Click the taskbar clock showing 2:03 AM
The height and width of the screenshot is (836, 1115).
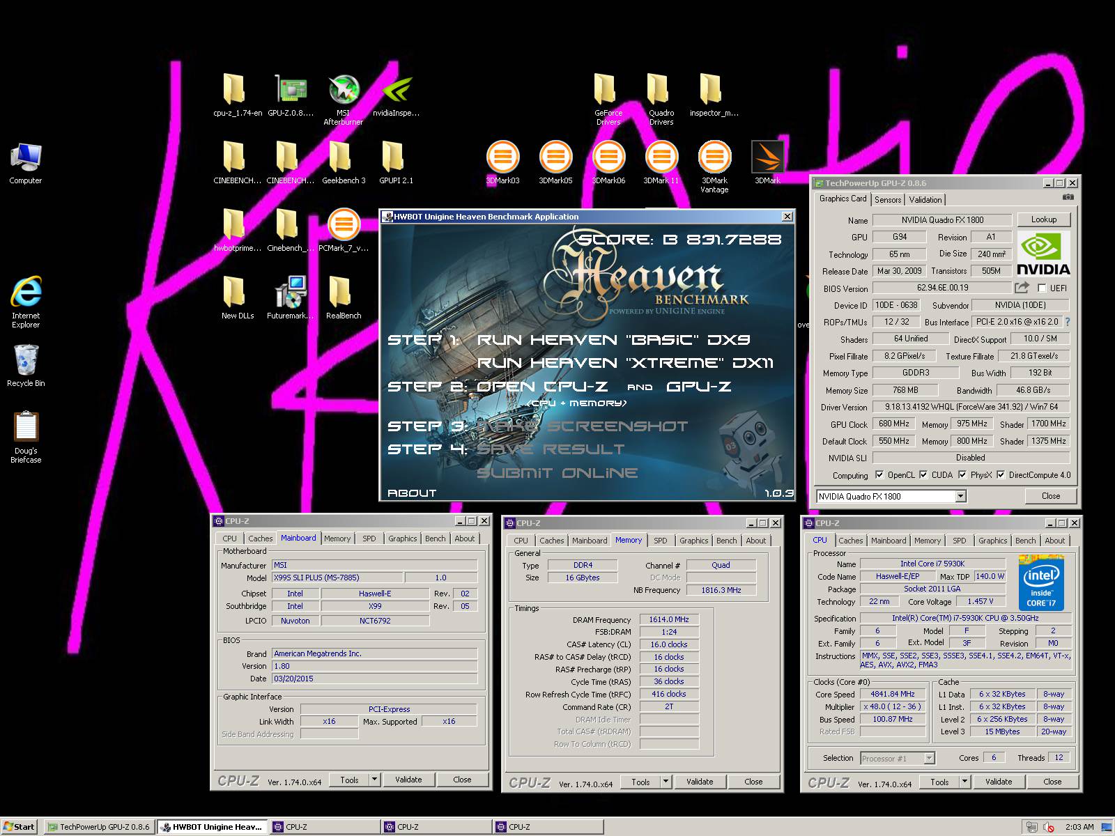(1079, 827)
